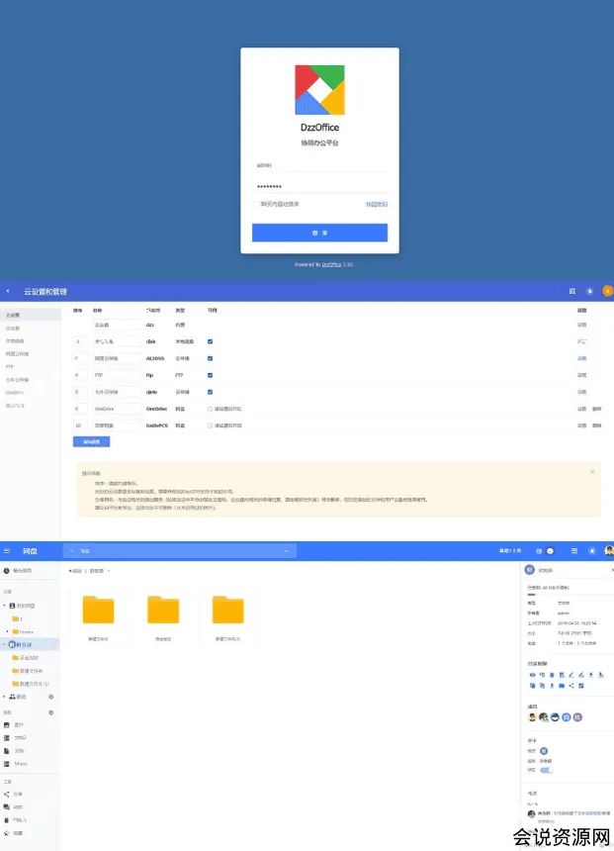Expand the groups tree node arrow

pyautogui.click(x=5, y=697)
